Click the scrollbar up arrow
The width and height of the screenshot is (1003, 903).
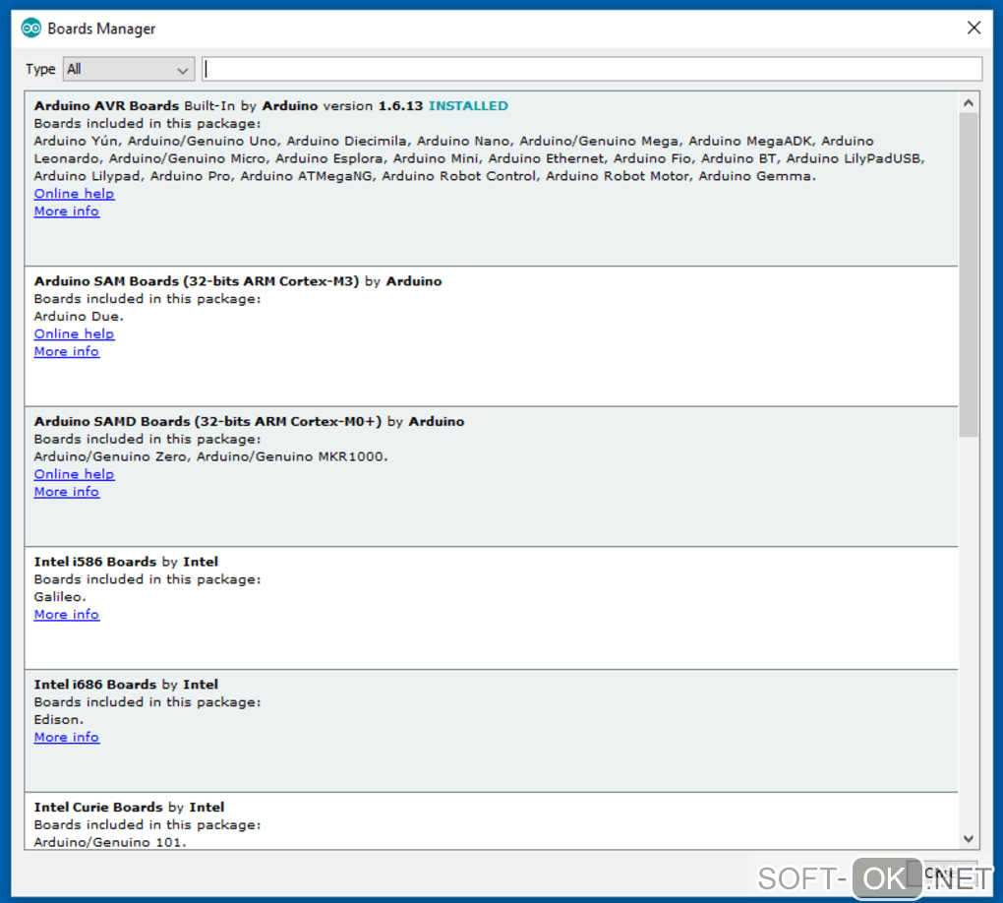click(969, 103)
